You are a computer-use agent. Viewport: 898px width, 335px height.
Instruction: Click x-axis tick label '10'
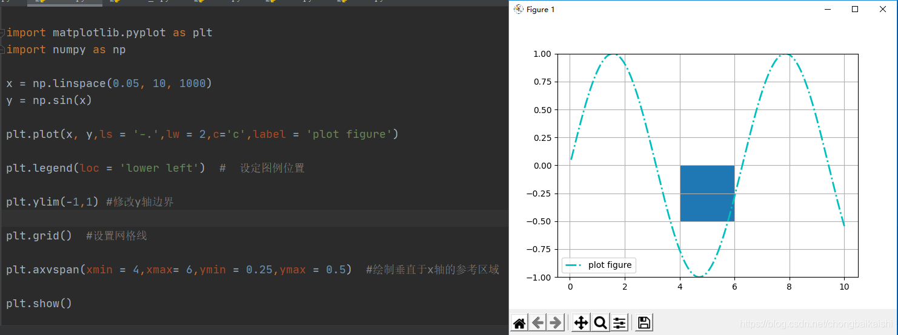[844, 287]
